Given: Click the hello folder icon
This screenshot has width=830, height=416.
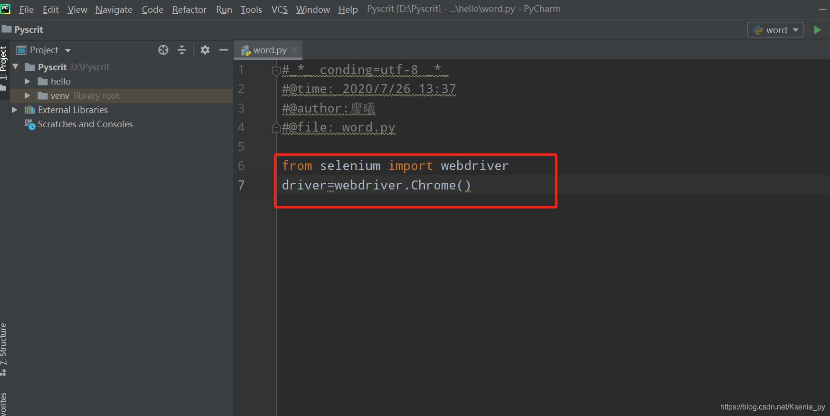Looking at the screenshot, I should coord(43,81).
